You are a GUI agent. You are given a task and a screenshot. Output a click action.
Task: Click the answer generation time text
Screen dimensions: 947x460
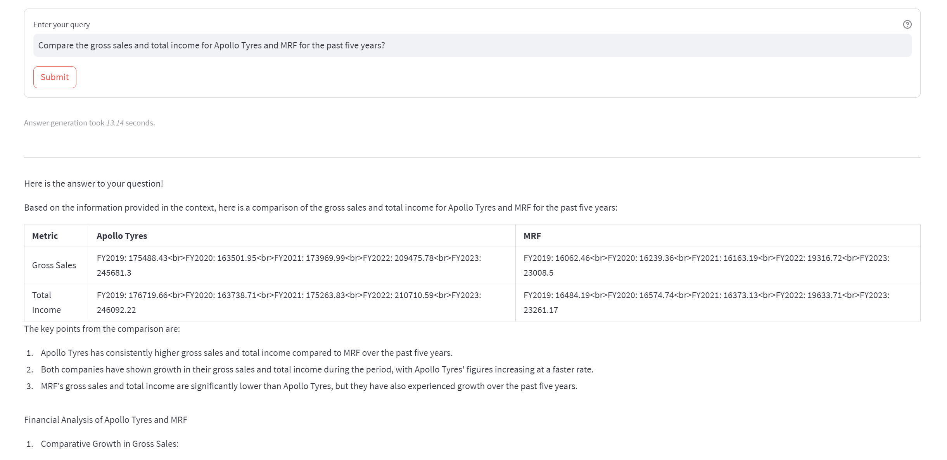pyautogui.click(x=89, y=123)
